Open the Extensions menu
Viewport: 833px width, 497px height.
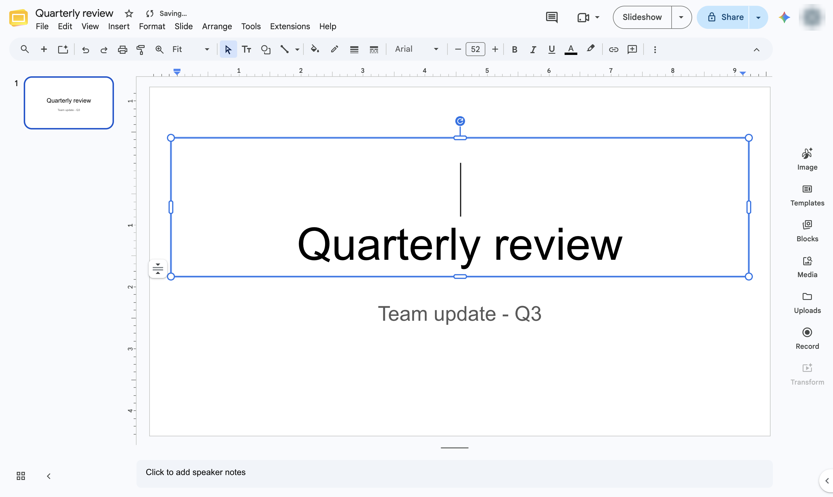[x=290, y=27]
